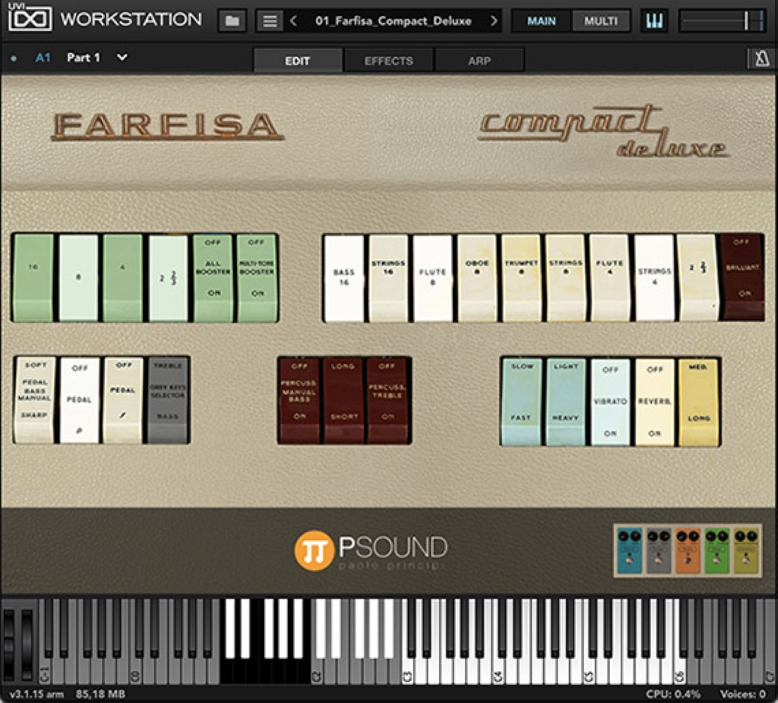Toggle the white 2 2/3 voice tab
Image resolution: width=778 pixels, height=703 pixels.
pos(697,278)
